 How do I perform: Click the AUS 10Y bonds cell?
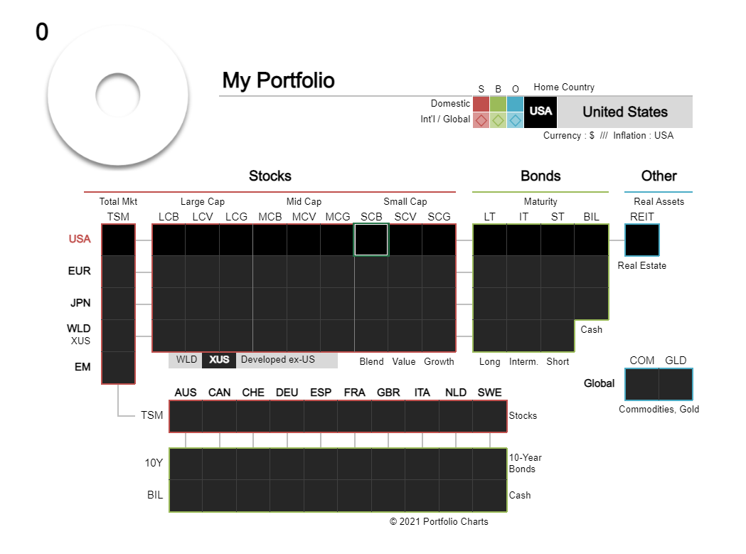point(186,464)
